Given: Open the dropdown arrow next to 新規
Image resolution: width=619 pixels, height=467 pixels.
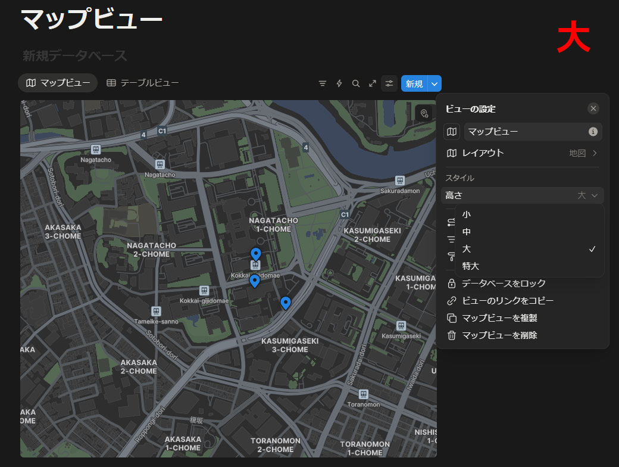Looking at the screenshot, I should click(434, 84).
